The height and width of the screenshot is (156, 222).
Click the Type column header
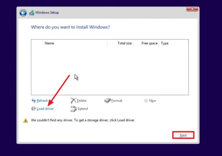point(165,43)
